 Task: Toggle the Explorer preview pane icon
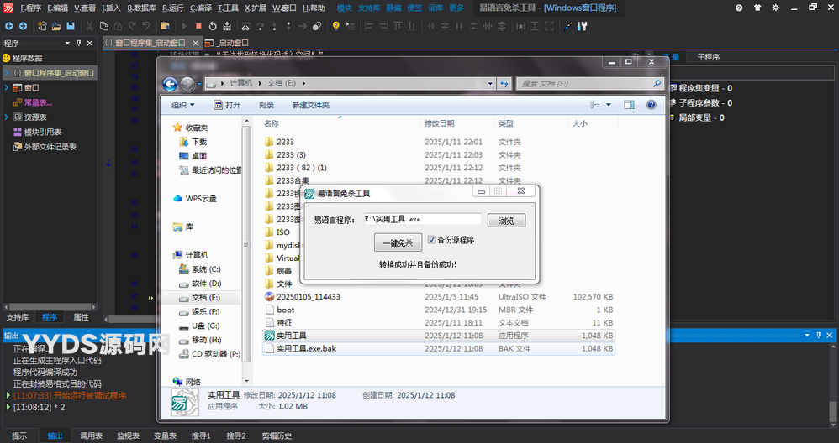[628, 105]
